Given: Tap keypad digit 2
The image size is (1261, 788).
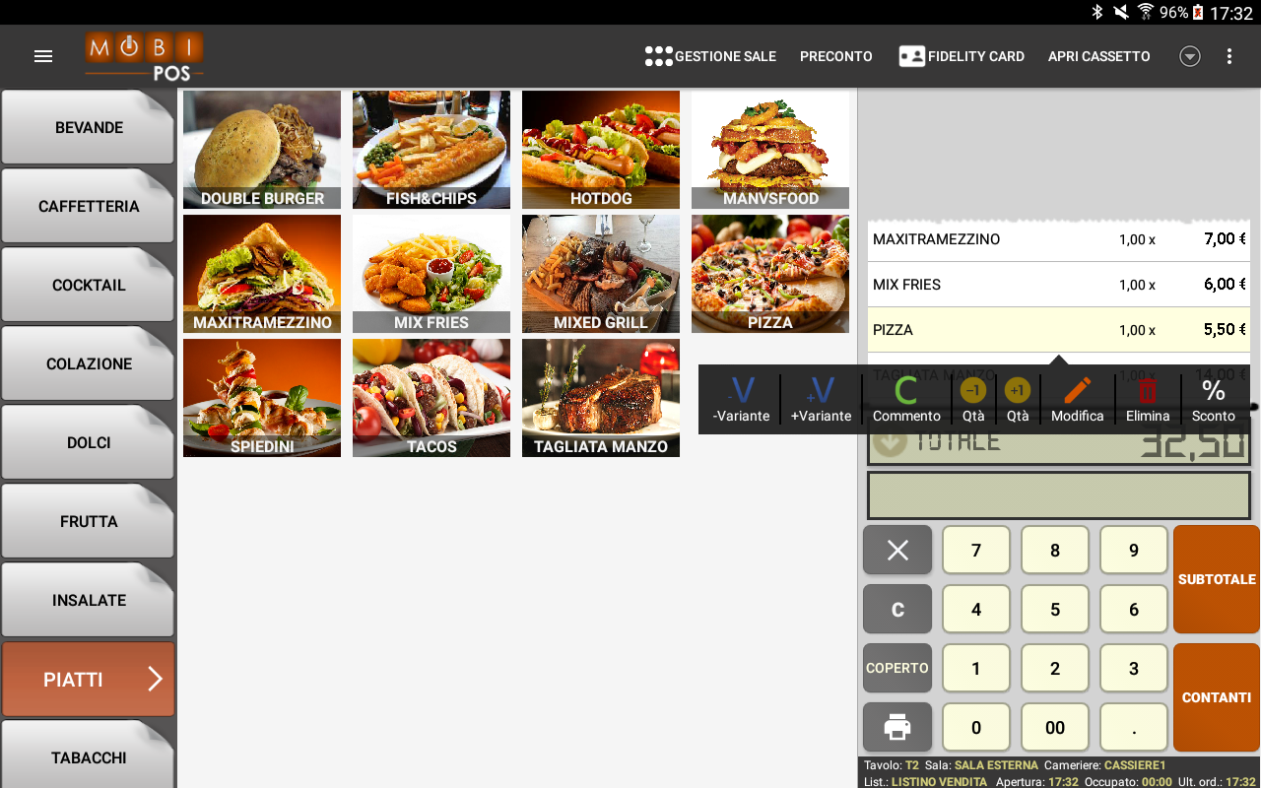Looking at the screenshot, I should tap(1055, 669).
